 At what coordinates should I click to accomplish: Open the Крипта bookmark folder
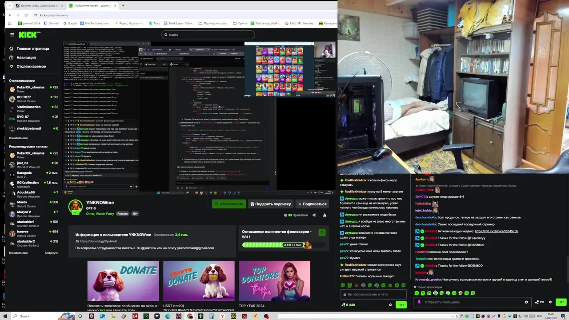[x=240, y=23]
